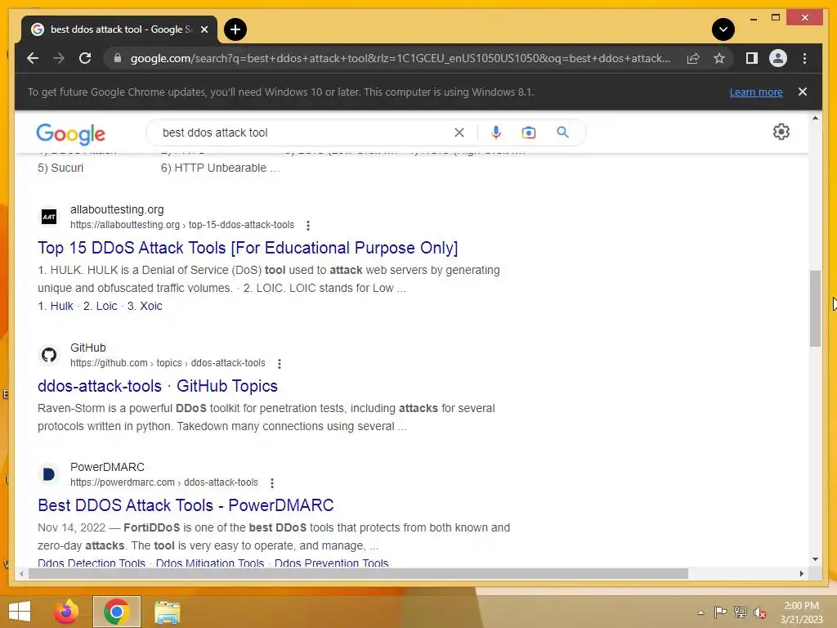Open Ddos Mitigation Tools sitelink
Image resolution: width=837 pixels, height=628 pixels.
point(210,563)
